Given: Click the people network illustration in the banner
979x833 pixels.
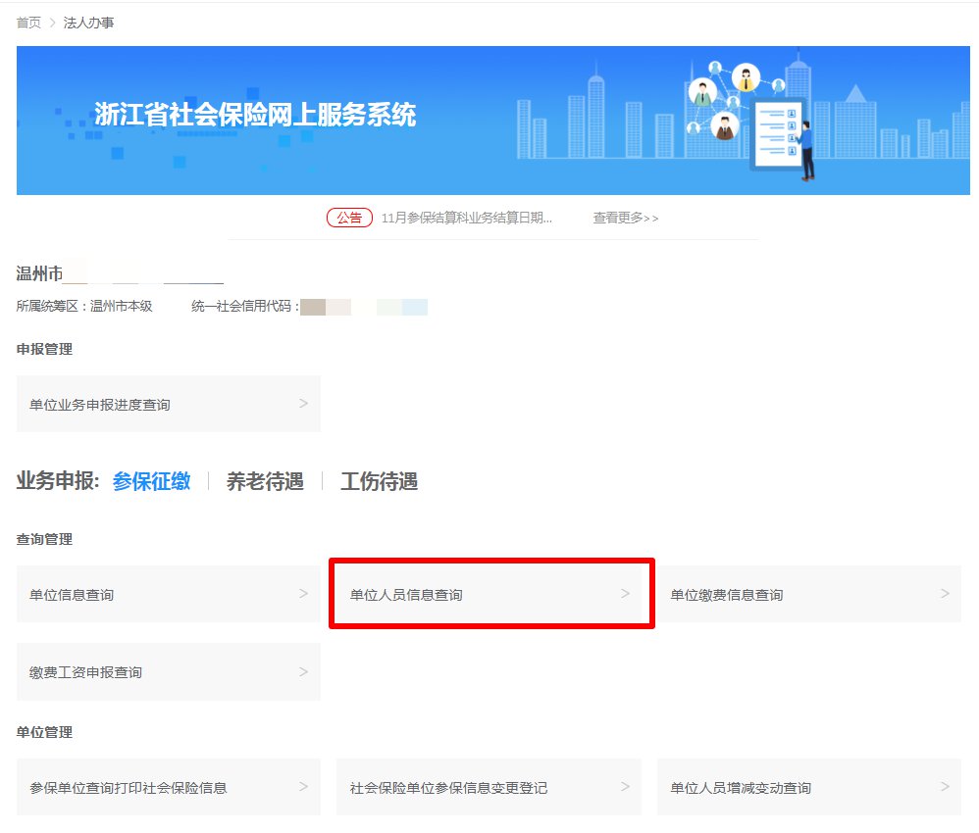Looking at the screenshot, I should coord(726,98).
